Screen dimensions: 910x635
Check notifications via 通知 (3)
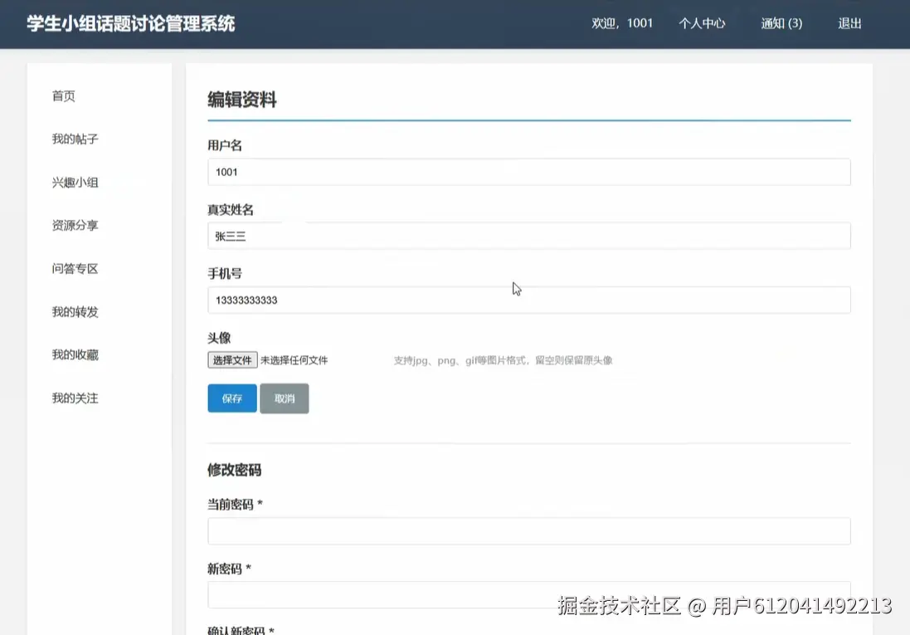click(x=780, y=23)
